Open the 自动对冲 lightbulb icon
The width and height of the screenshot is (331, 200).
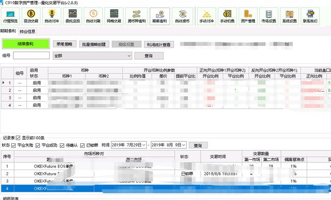click(x=52, y=16)
